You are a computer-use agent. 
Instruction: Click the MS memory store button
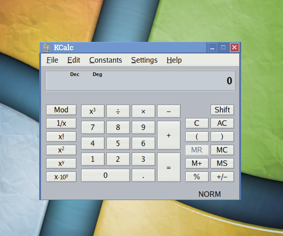pyautogui.click(x=222, y=163)
